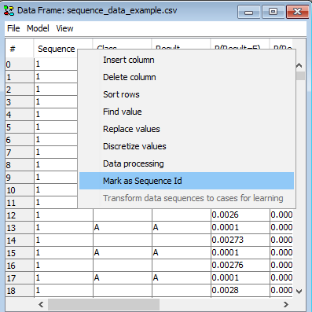Close the Data Frame window
The height and width of the screenshot is (312, 312).
tap(297, 12)
